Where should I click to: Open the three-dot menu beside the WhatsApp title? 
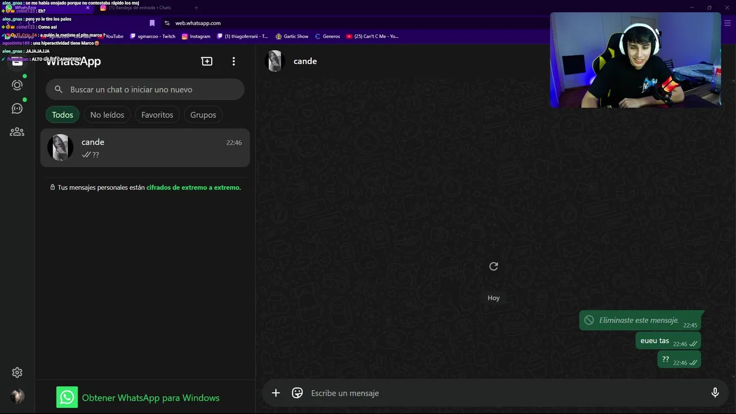[x=233, y=61]
